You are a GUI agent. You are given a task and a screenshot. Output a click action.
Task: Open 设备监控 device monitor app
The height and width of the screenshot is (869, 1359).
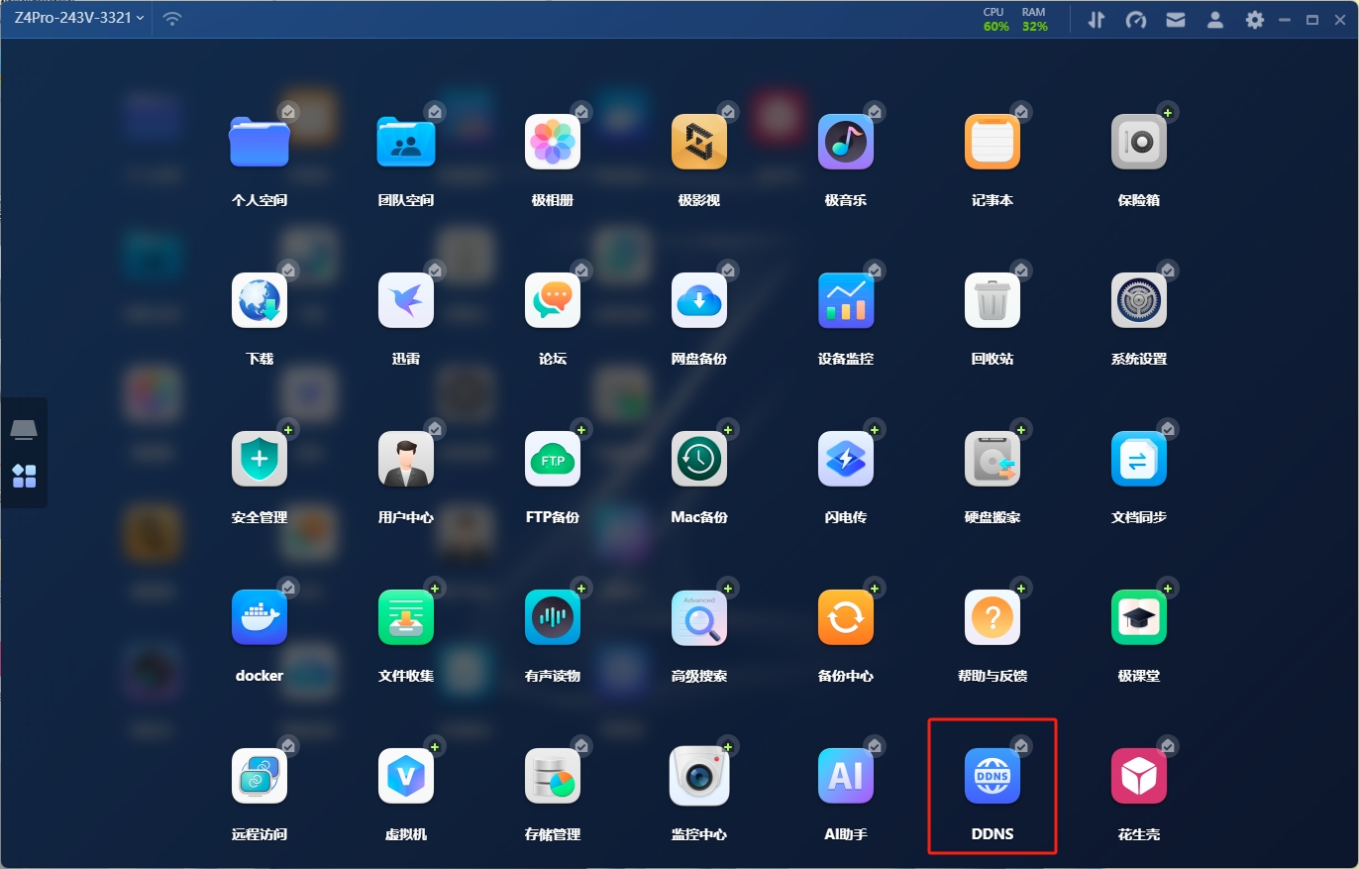tap(846, 300)
